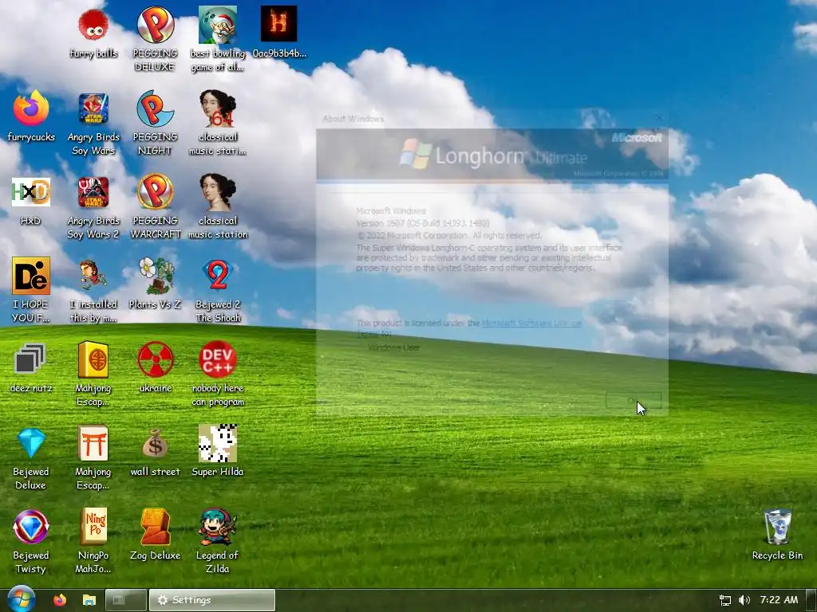
Task: Launch PEGGING WARCRAFT desktop shortcut
Action: (156, 207)
